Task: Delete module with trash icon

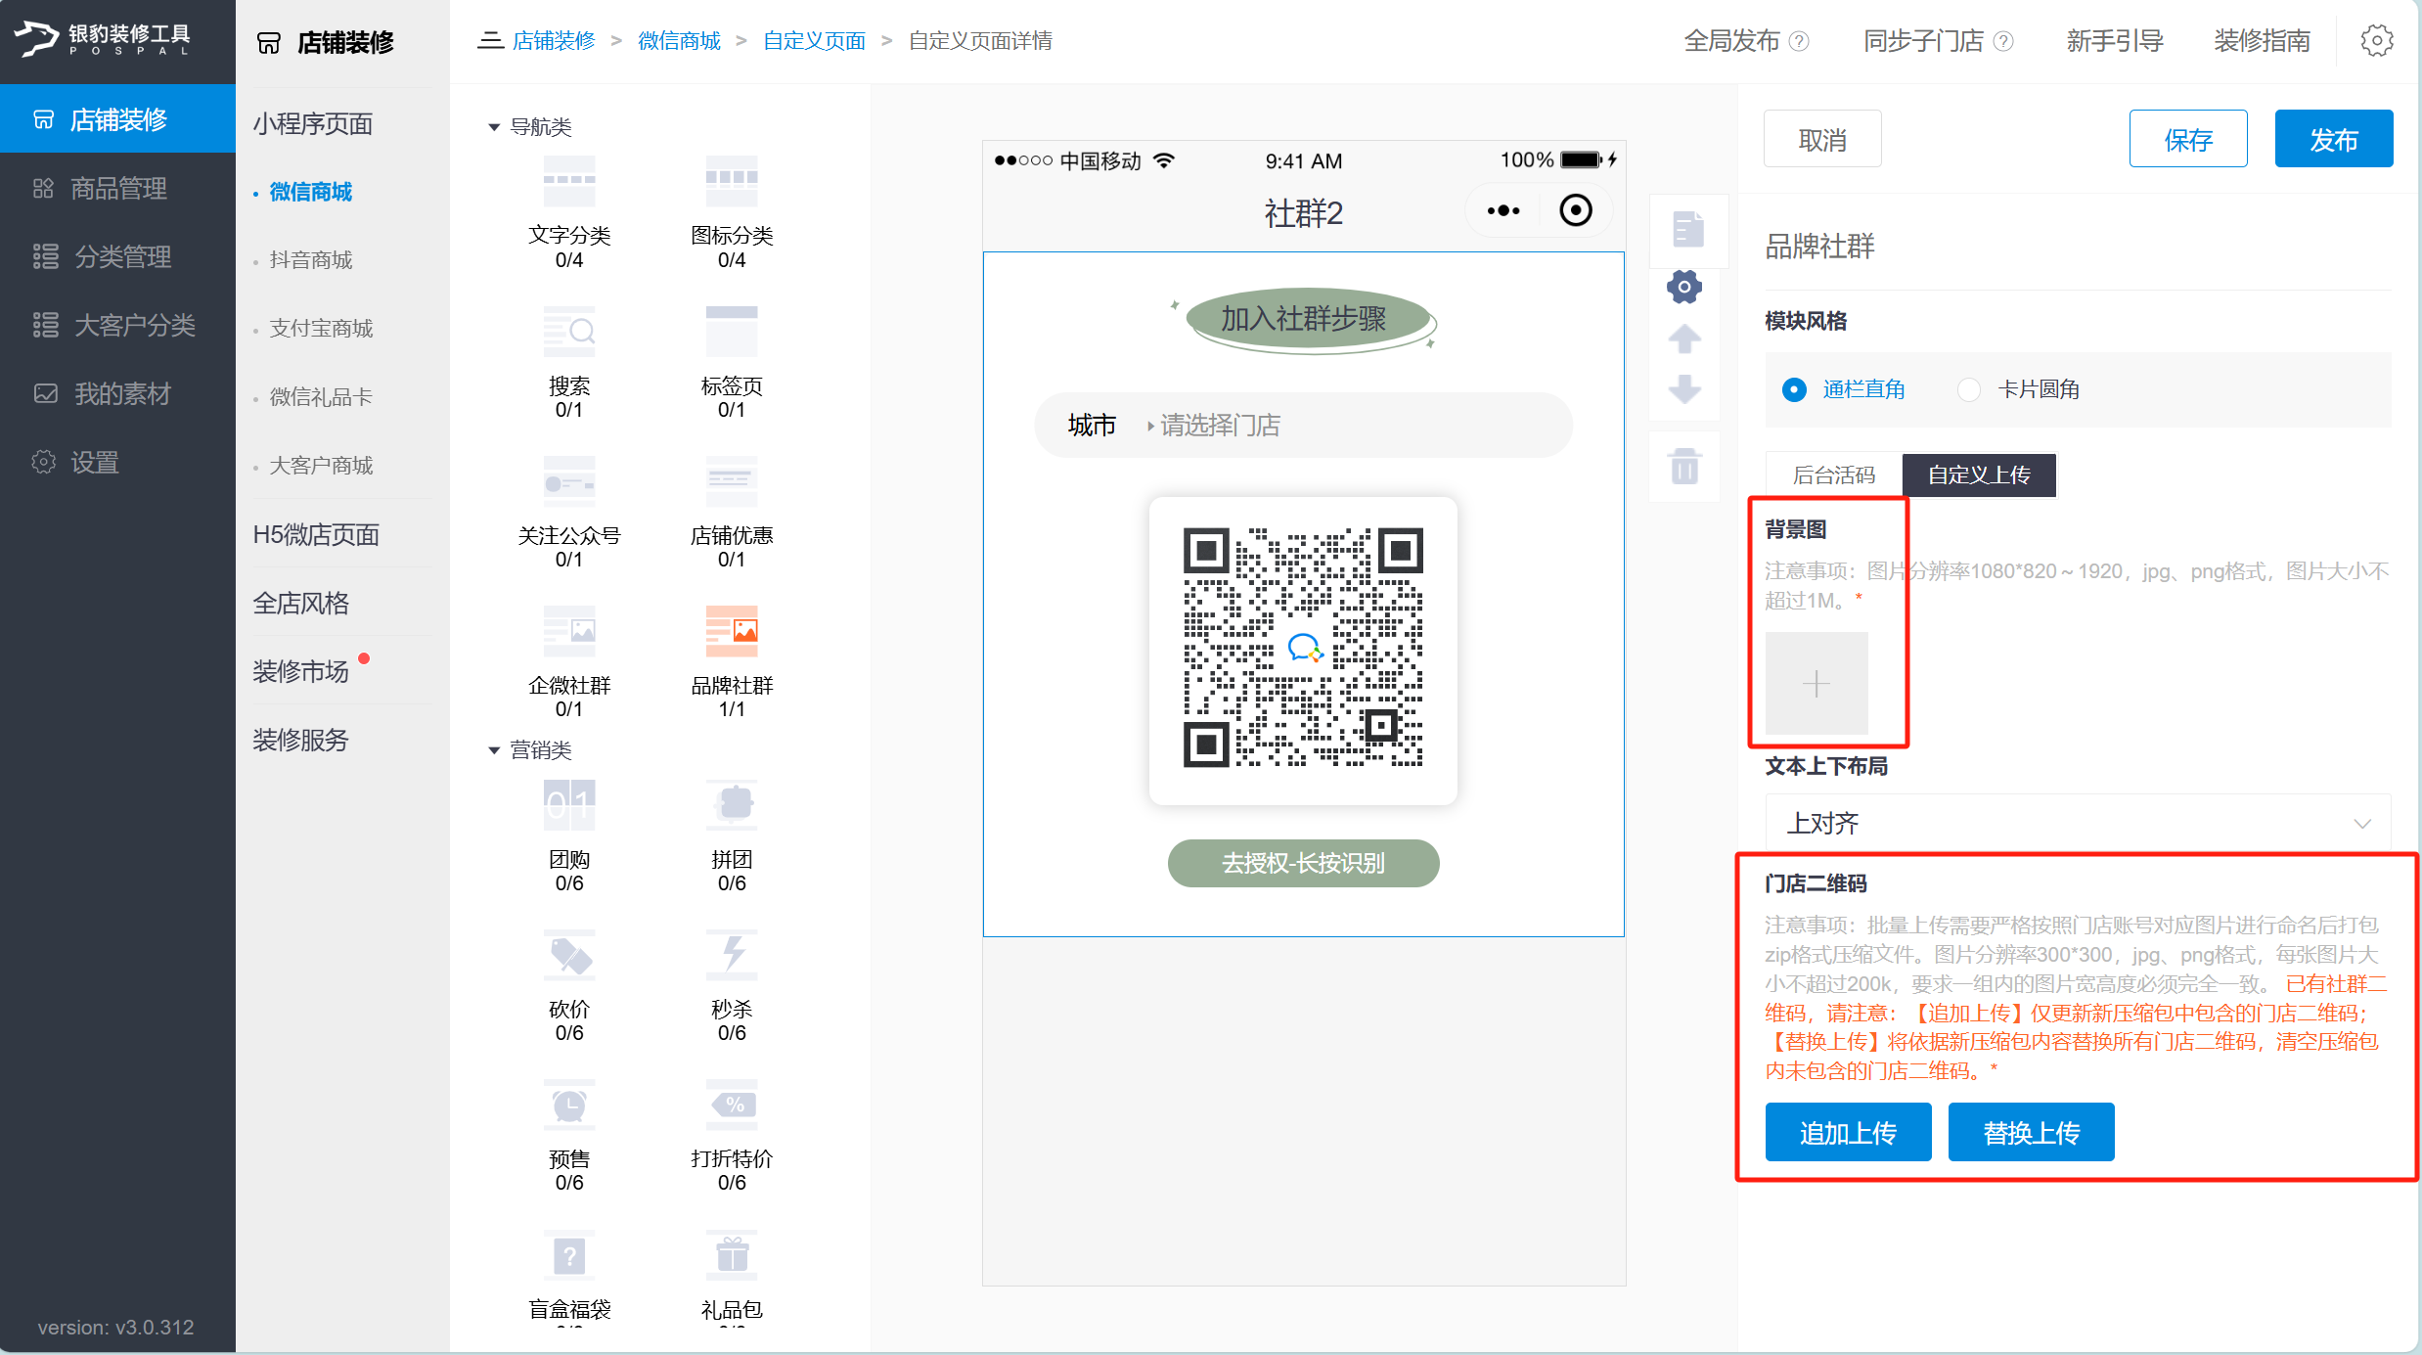Action: (1684, 466)
